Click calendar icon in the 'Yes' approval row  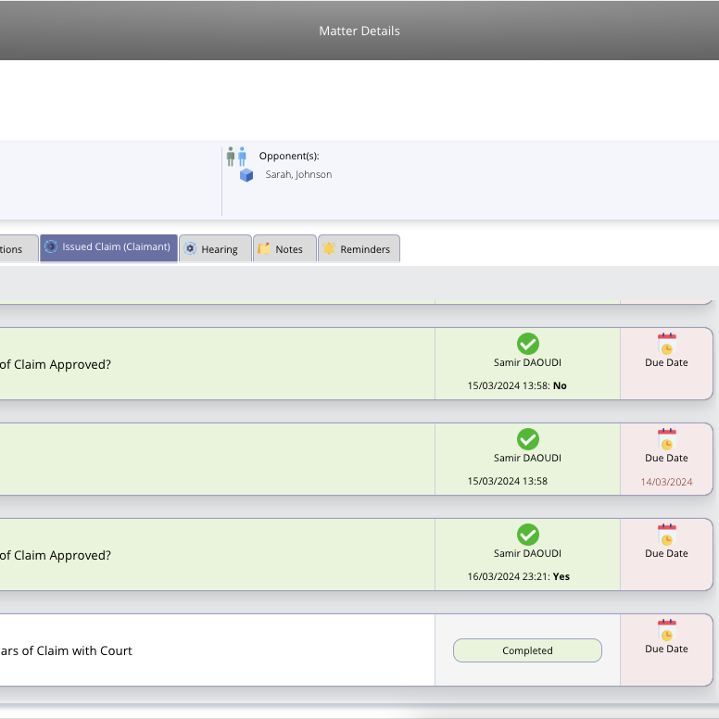tap(667, 535)
